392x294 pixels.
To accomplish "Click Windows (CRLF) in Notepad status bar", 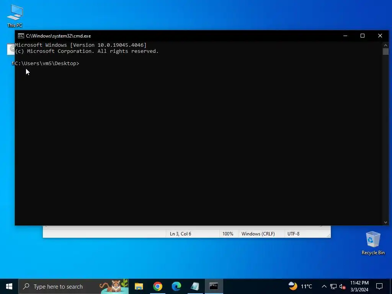I will click(258, 234).
